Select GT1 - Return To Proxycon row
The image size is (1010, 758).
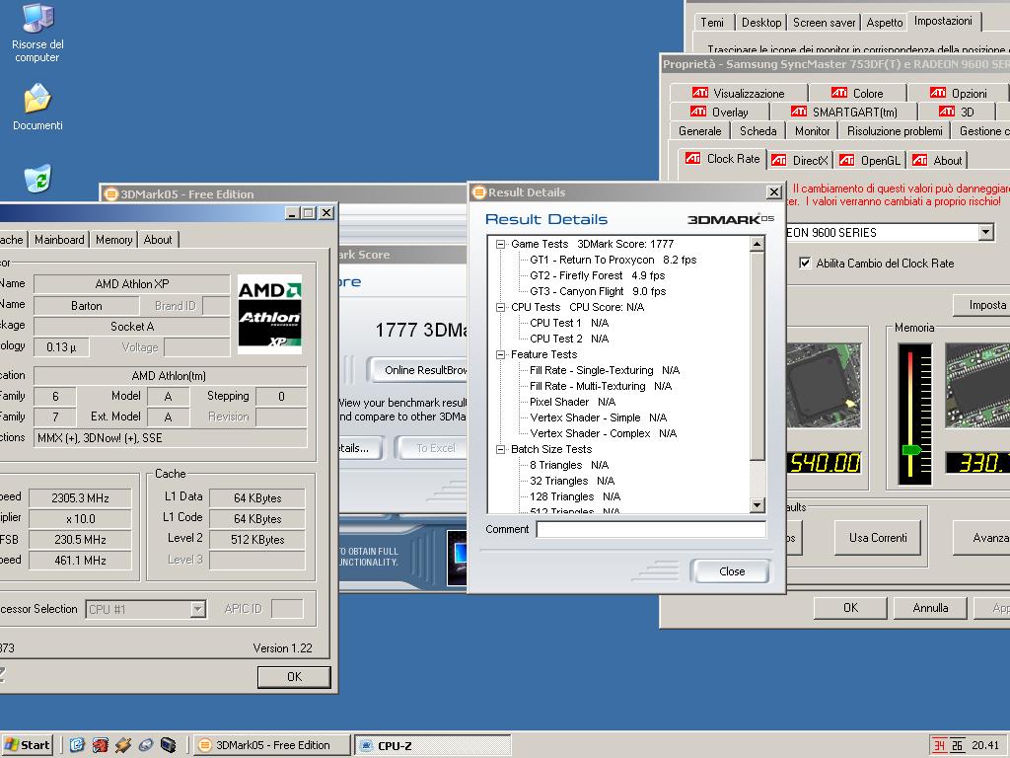[613, 260]
